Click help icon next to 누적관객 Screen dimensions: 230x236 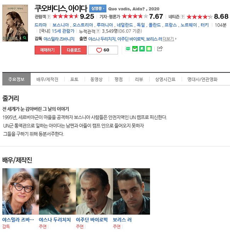98,31
